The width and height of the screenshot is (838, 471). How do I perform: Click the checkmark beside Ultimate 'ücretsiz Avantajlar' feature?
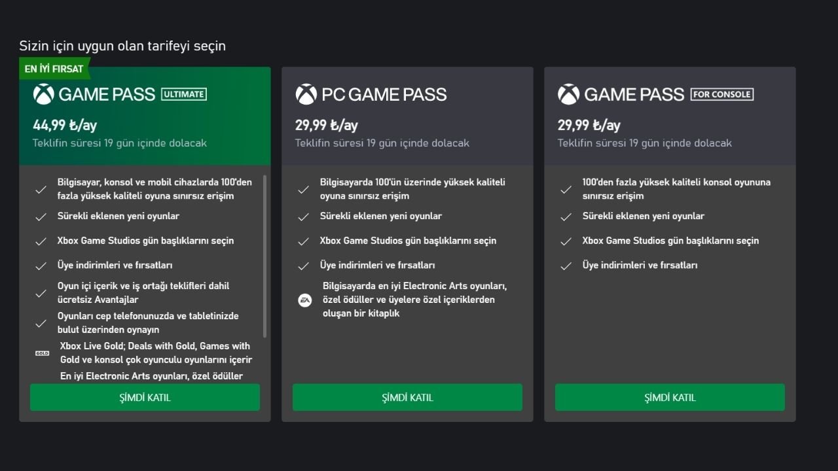click(x=41, y=294)
